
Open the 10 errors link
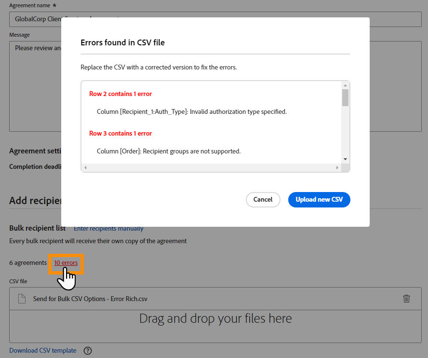pyautogui.click(x=66, y=263)
